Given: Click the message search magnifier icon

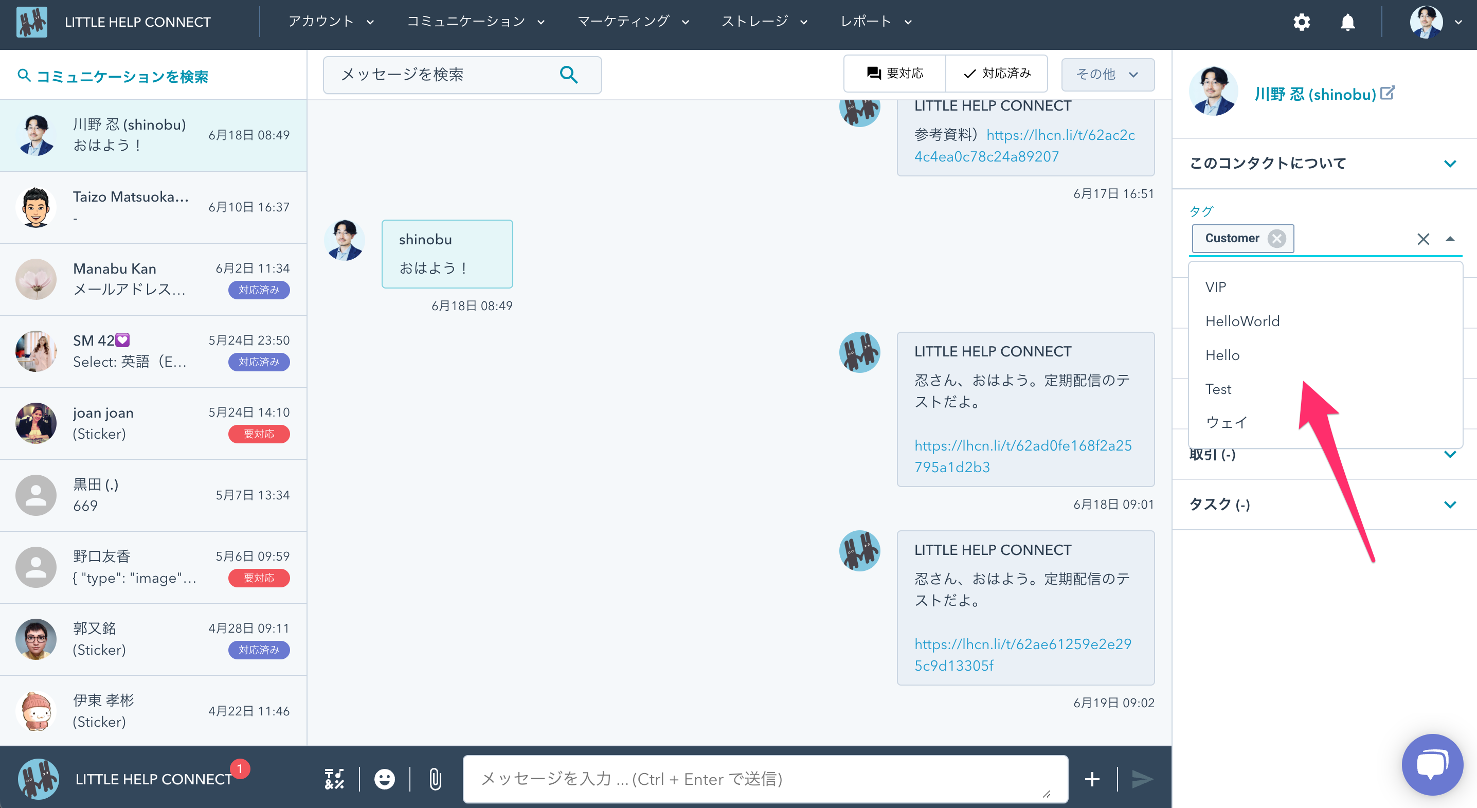Looking at the screenshot, I should [568, 75].
